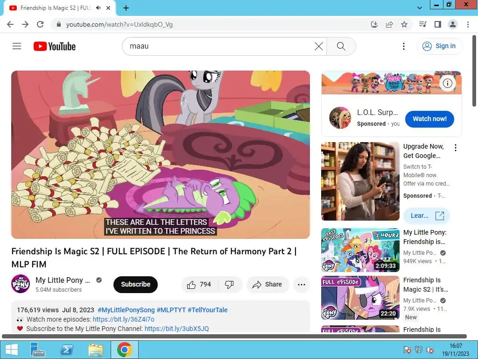Click the share page icon in address bar
The image size is (478, 359).
(389, 24)
